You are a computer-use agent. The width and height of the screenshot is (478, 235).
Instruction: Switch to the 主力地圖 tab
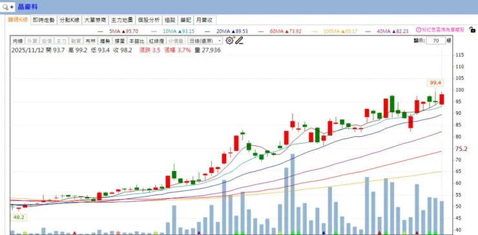[x=122, y=21]
